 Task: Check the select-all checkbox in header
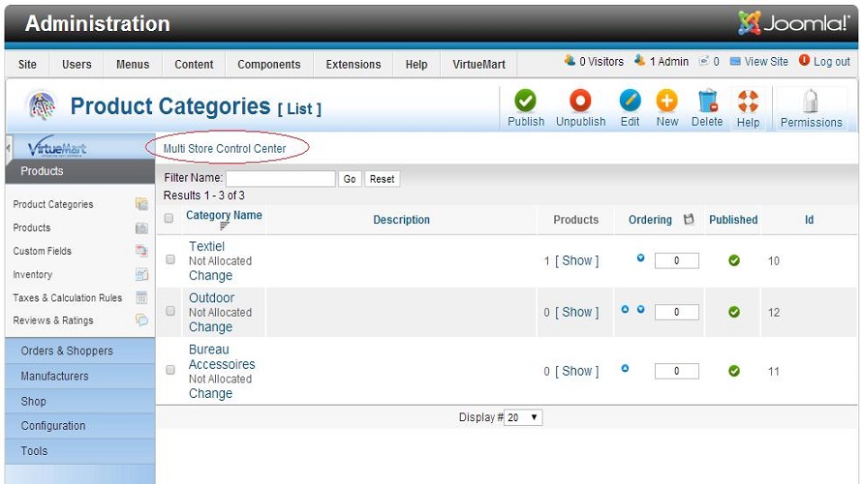(169, 218)
